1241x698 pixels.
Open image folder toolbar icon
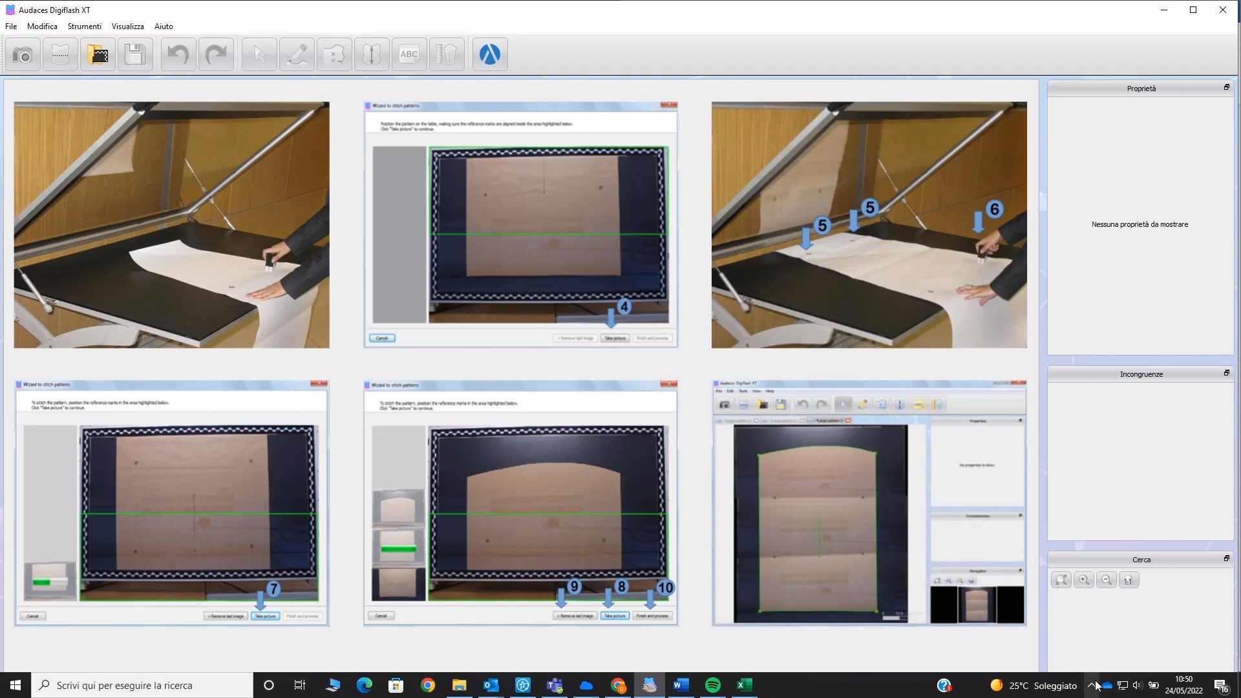98,55
